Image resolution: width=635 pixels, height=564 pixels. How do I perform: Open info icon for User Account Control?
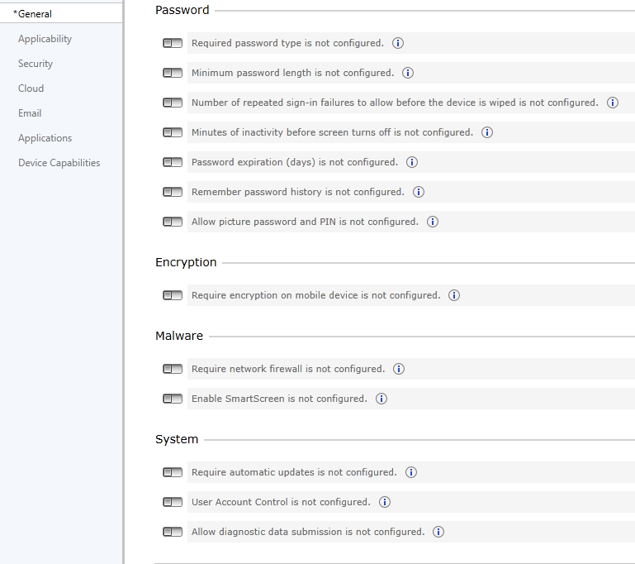click(x=385, y=502)
